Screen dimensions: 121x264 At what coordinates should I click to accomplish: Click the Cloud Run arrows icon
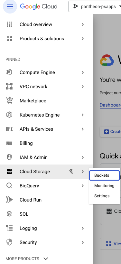9,200
